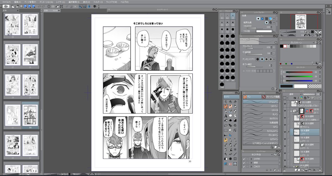Select the ruler triangle tool icon
This screenshot has height=176, width=332.
pos(230,135)
